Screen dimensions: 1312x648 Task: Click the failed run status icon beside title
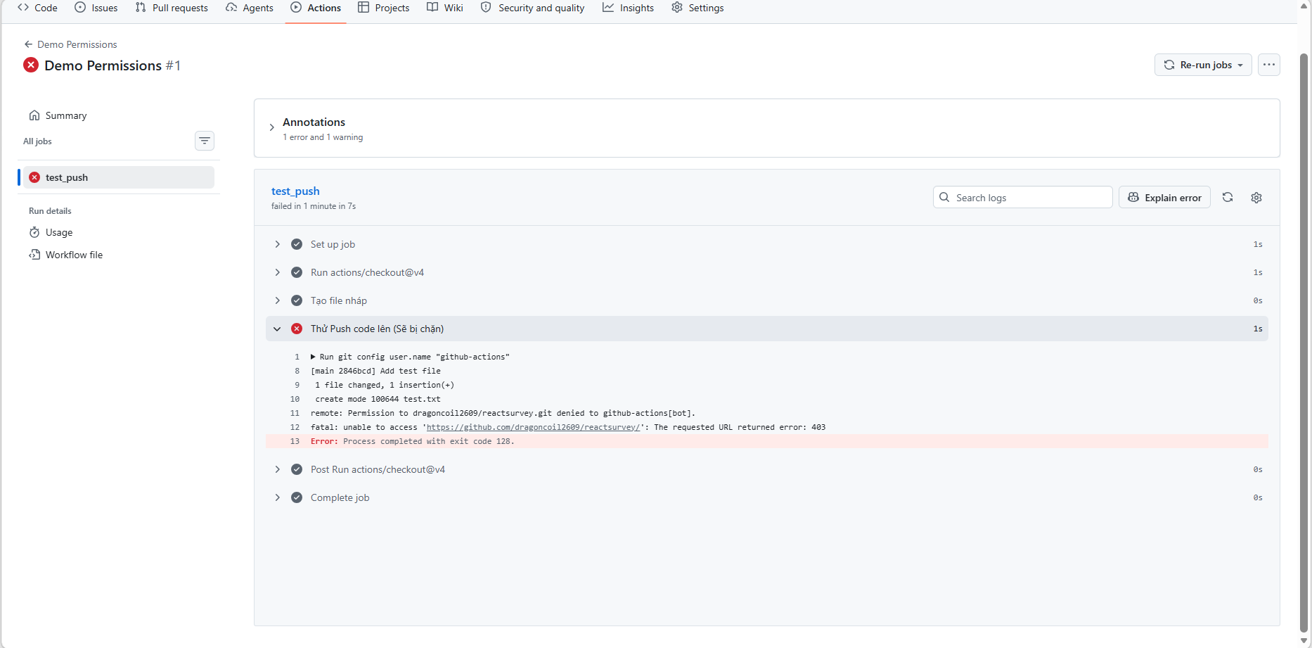click(x=31, y=65)
